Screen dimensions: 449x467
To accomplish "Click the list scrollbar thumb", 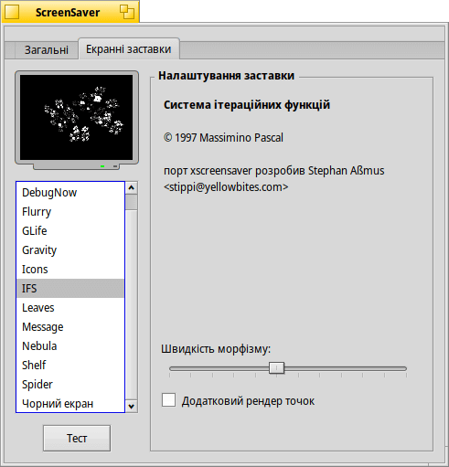I will pos(132,202).
